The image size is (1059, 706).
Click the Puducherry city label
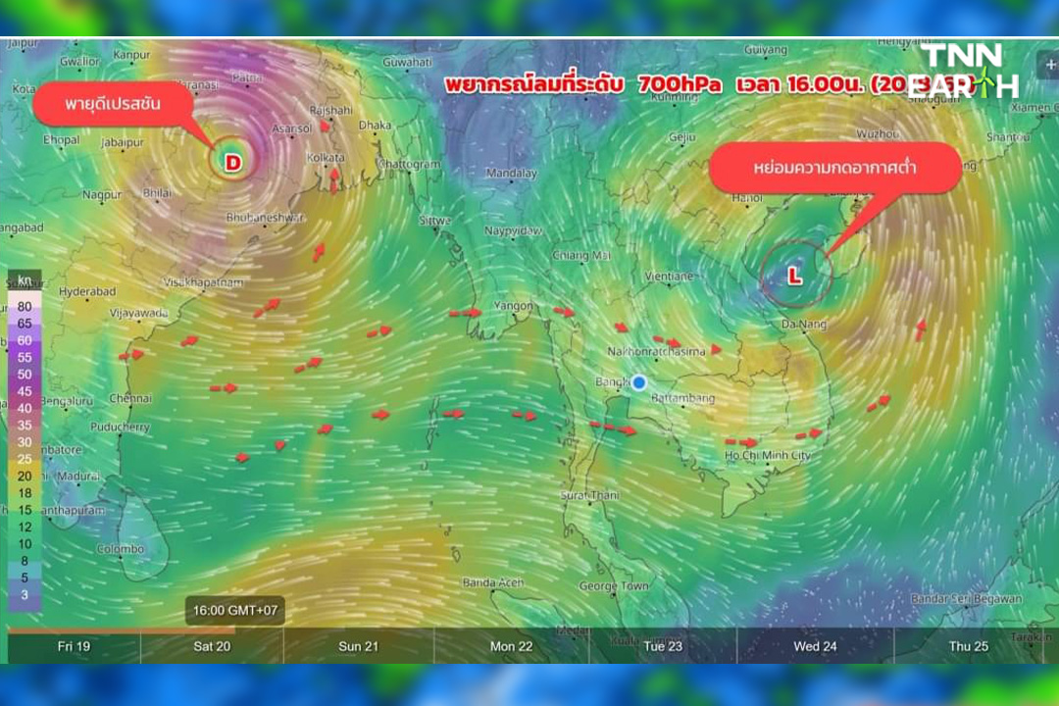coord(121,427)
